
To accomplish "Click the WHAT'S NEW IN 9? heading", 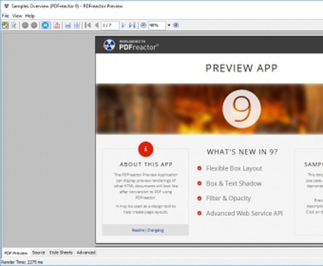I will [x=242, y=152].
